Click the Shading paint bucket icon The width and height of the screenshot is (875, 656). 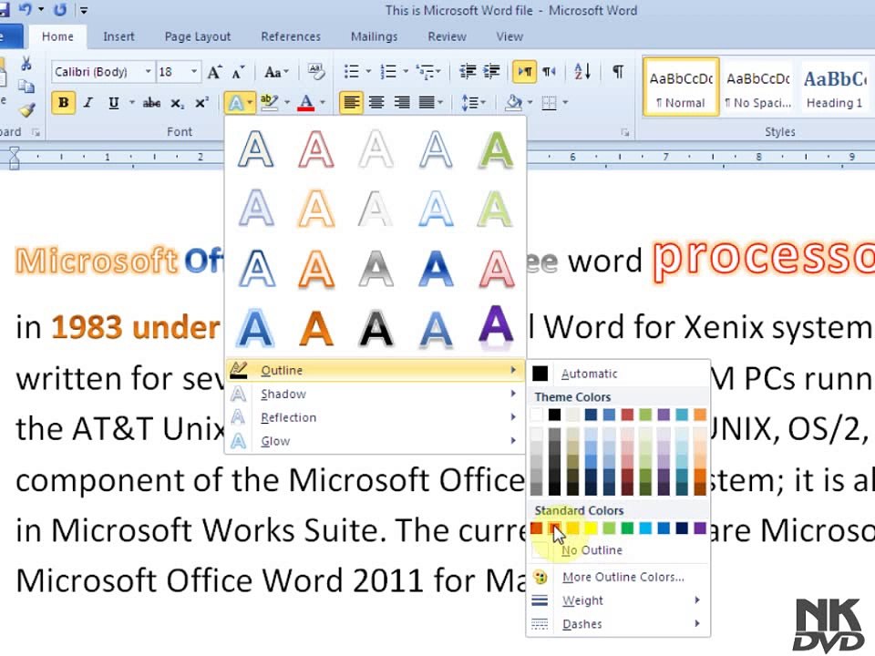point(513,103)
